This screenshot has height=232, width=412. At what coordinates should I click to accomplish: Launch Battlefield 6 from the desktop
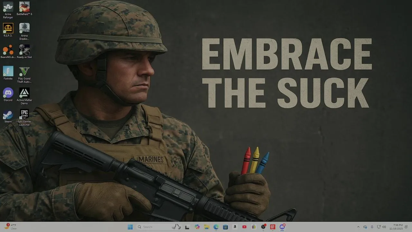tap(24, 9)
